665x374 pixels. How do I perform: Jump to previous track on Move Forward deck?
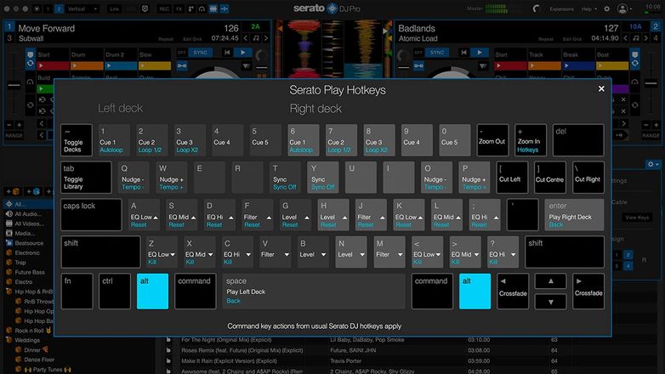pyautogui.click(x=227, y=53)
